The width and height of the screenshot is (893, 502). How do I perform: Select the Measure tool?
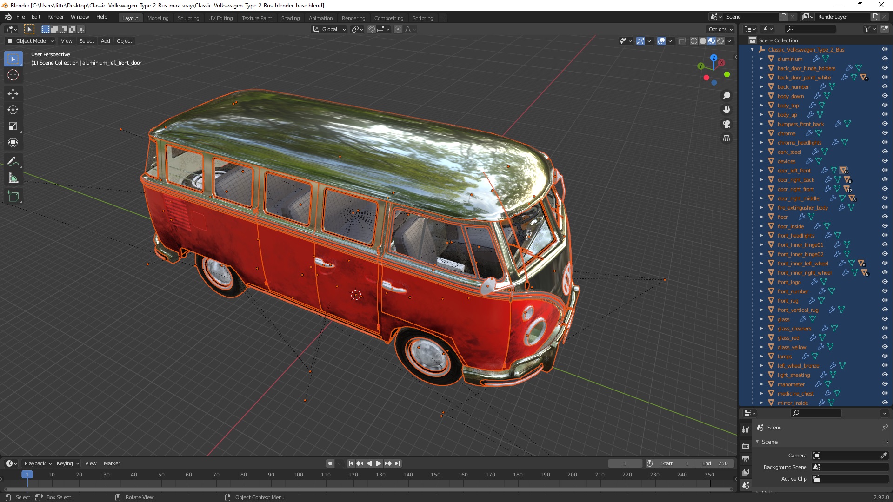tap(13, 178)
